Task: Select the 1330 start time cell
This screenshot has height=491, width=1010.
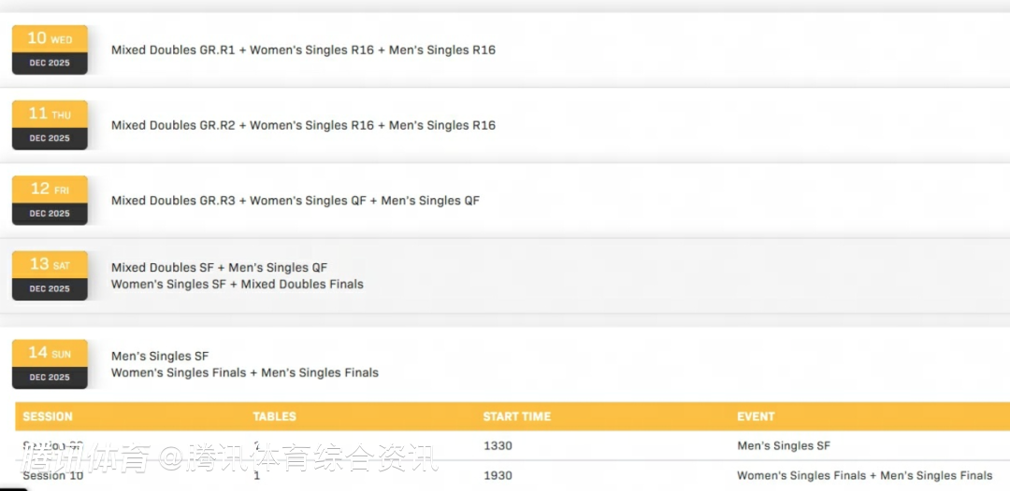Action: tap(498, 446)
